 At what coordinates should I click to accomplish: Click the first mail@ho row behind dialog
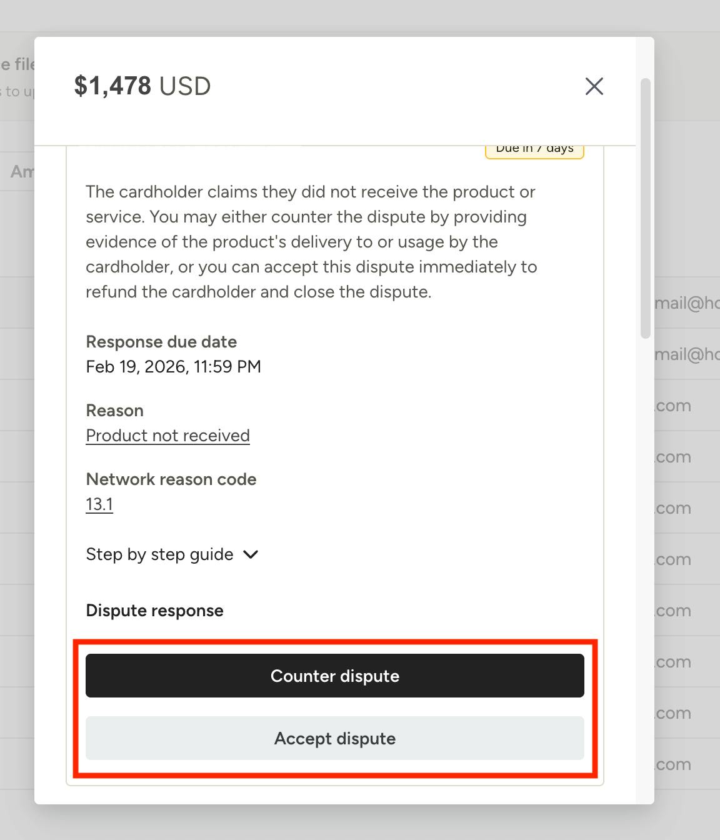687,303
